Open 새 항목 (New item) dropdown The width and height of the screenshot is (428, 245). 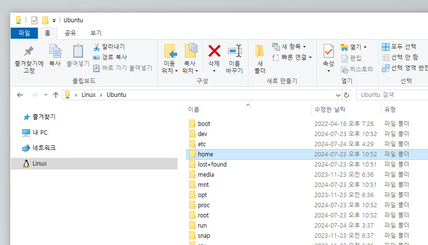click(289, 46)
